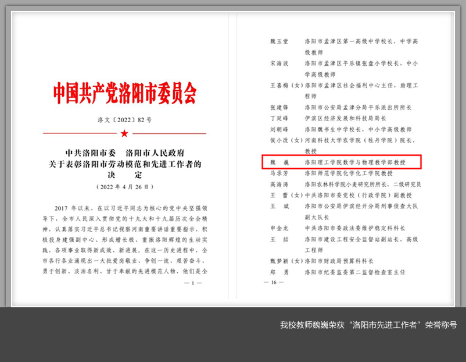This screenshot has height=362, width=466.
Task: Click the body paragraph starting 2017年以来
Action: [124, 240]
